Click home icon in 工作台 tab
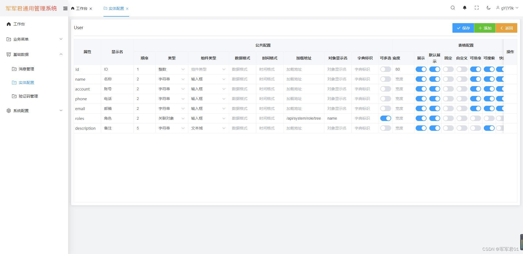The height and width of the screenshot is (254, 523). [73, 8]
